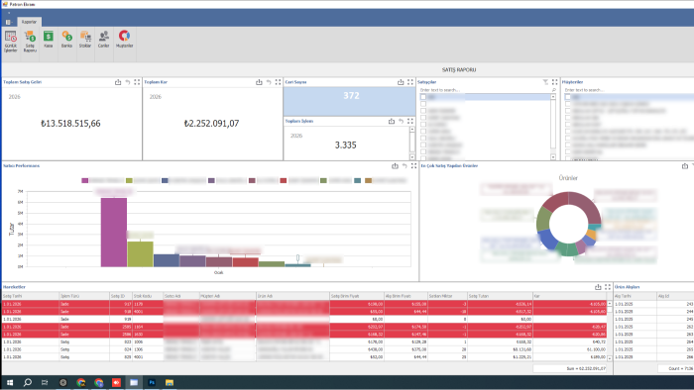694x390 pixels.
Task: Select the Hareketler row with Satış ID 2585
Action: tap(304, 327)
